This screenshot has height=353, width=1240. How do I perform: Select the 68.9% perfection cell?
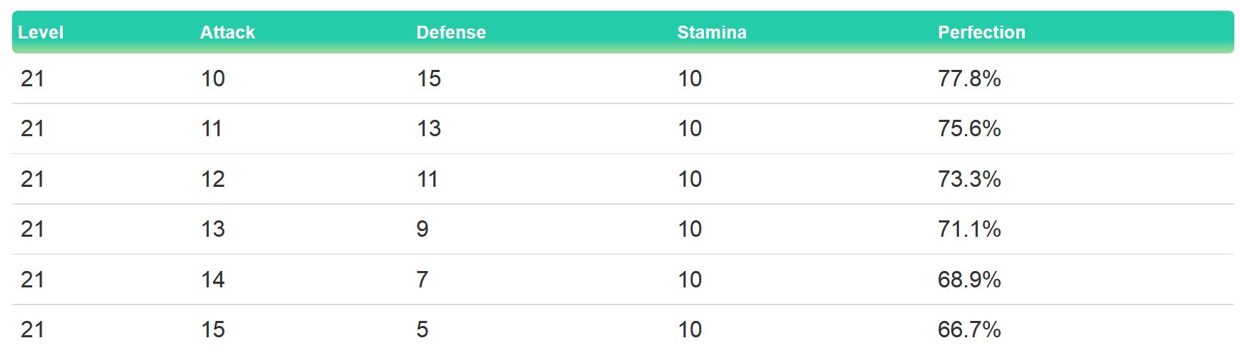969,280
